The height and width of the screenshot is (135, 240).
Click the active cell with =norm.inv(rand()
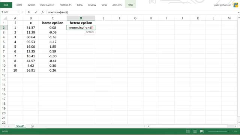pos(81,28)
